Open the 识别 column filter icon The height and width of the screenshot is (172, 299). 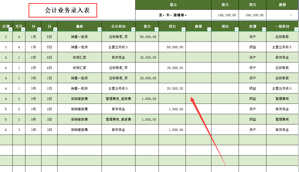coord(10,29)
